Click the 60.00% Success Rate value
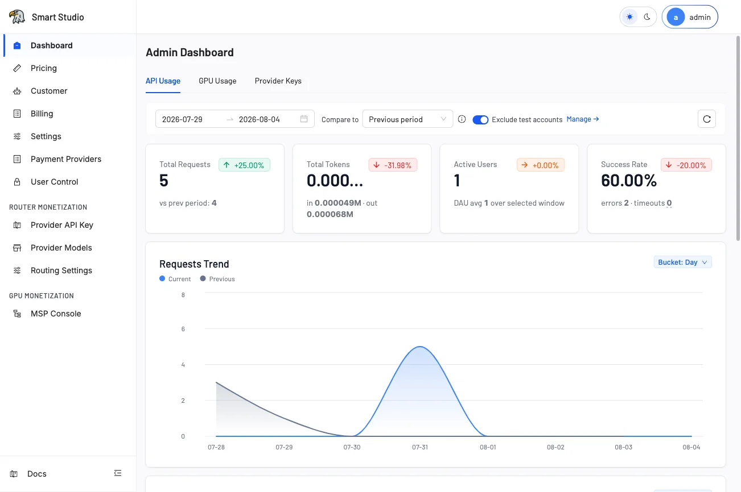The width and height of the screenshot is (741, 492). pos(629,181)
